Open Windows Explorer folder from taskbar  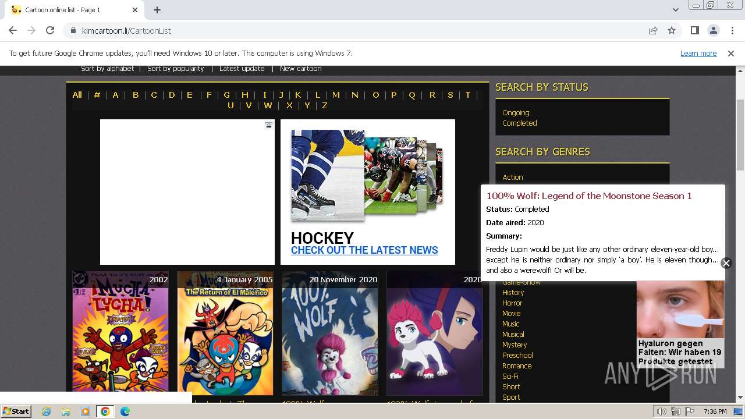point(66,411)
